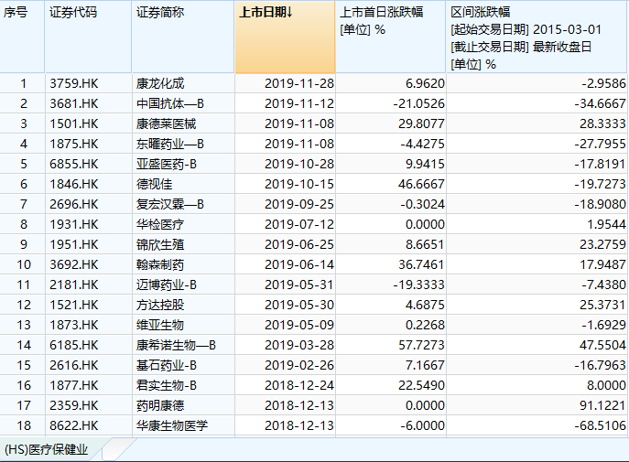Select 上市首日涨跌幅 column header
Viewport: 629px width, 462px height.
click(x=391, y=37)
